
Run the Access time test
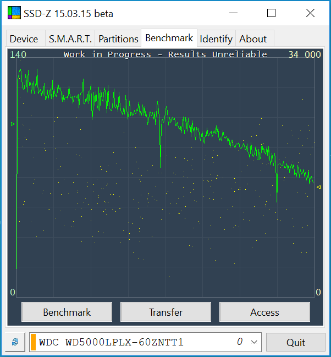pos(264,312)
